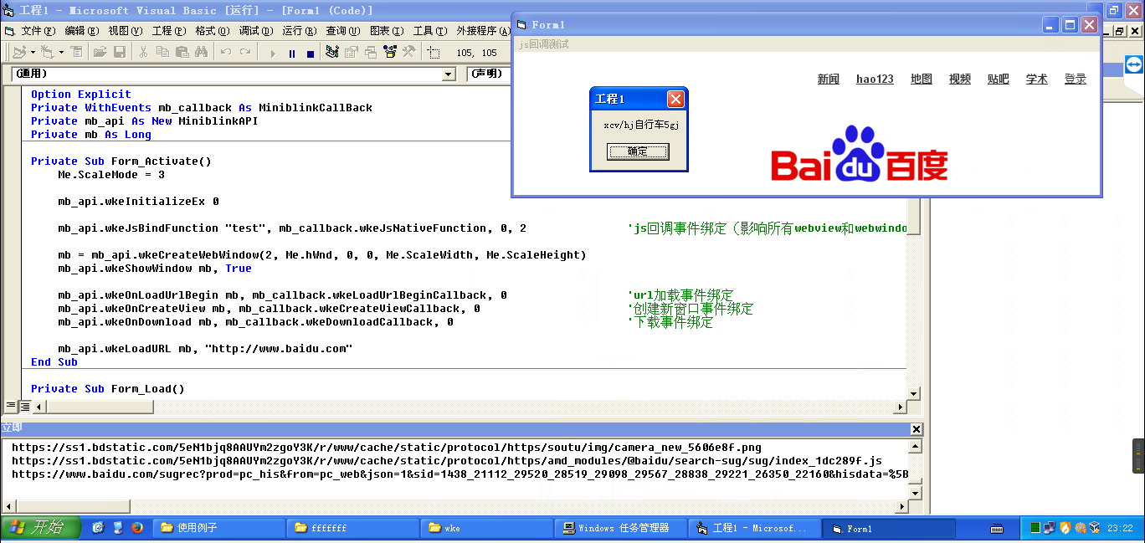Switch to wke folder in taskbar
This screenshot has height=543, width=1145.
pos(487,528)
